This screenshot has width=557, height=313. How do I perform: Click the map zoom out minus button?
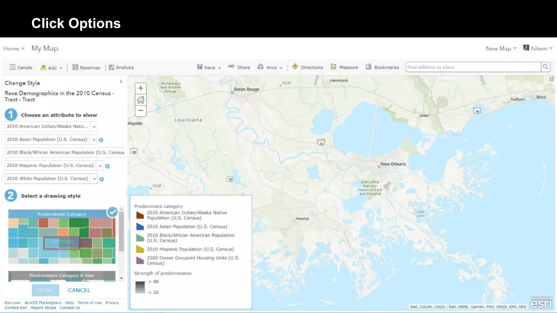141,111
